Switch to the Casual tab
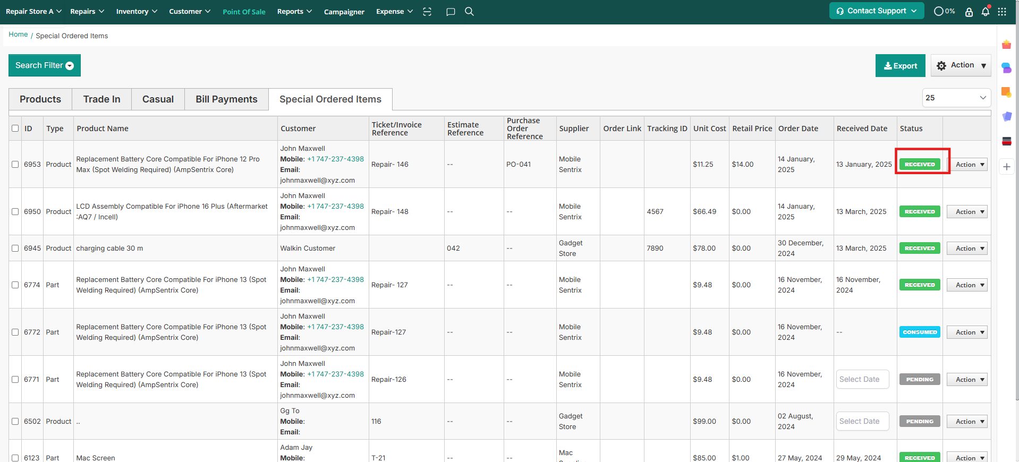The width and height of the screenshot is (1019, 462). tap(158, 99)
